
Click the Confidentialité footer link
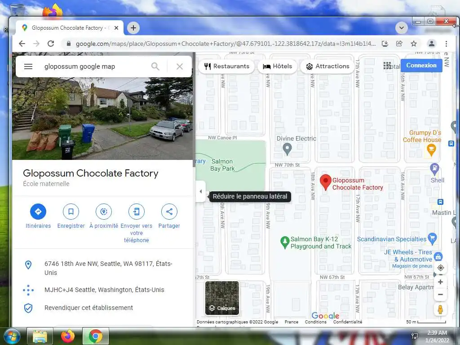point(348,322)
